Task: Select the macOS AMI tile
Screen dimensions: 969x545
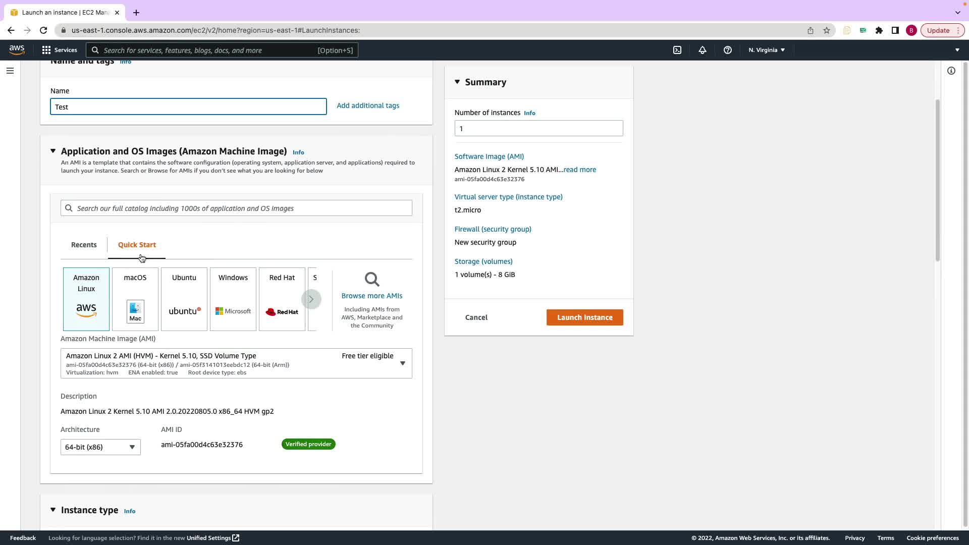Action: pyautogui.click(x=135, y=299)
